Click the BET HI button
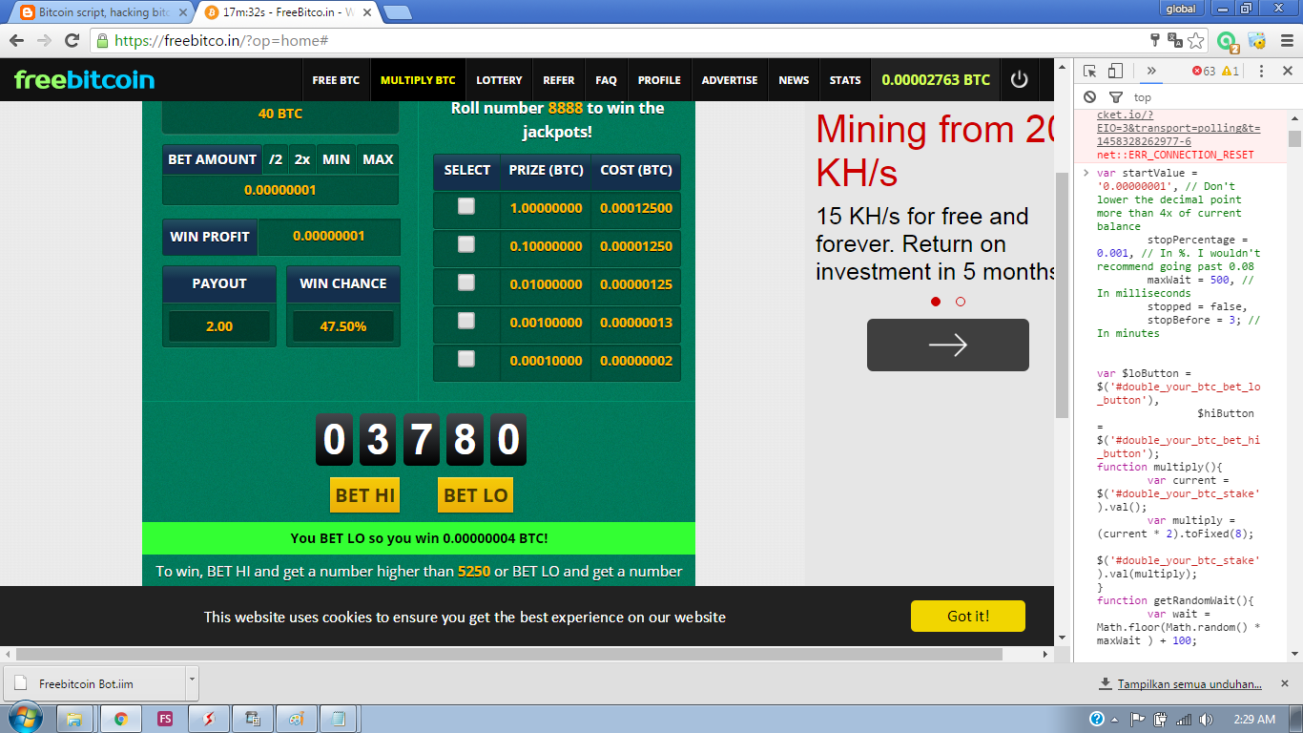The width and height of the screenshot is (1303, 733). click(x=365, y=495)
